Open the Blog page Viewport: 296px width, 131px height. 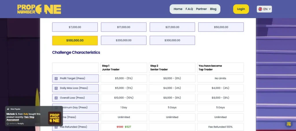coord(213,9)
